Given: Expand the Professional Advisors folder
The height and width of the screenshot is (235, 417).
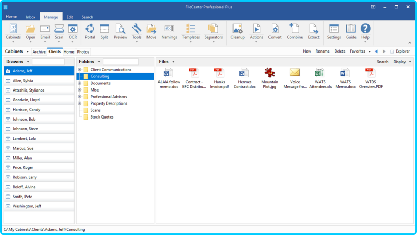Looking at the screenshot, I should pos(79,97).
